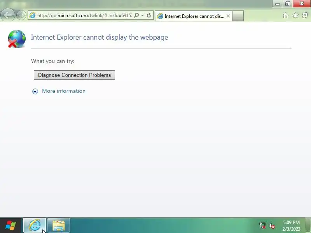Open File Explorer from the taskbar
This screenshot has width=311, height=233.
pos(59,226)
